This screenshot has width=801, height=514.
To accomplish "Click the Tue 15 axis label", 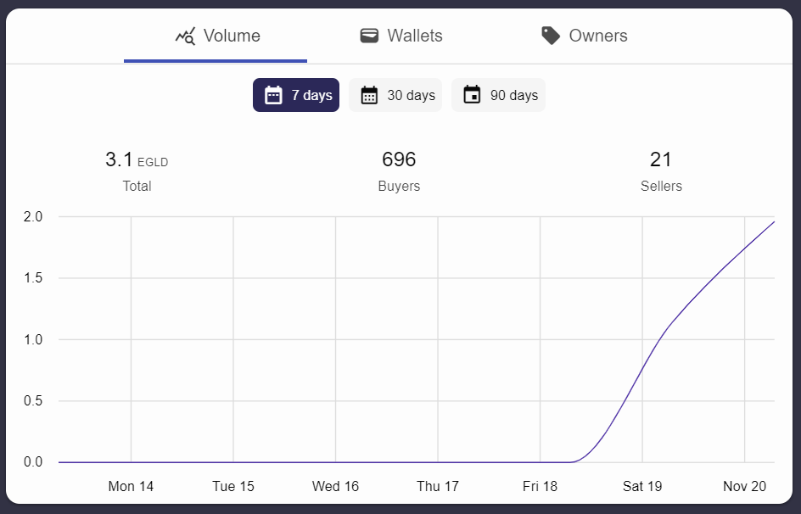I will (233, 487).
